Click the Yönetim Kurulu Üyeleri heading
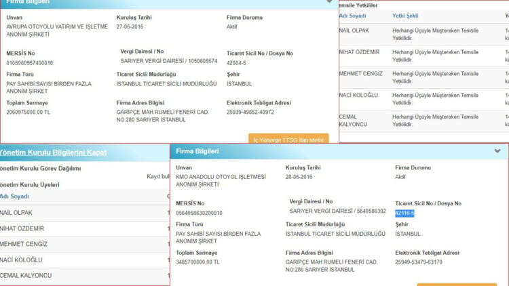The height and width of the screenshot is (286, 509). click(30, 185)
